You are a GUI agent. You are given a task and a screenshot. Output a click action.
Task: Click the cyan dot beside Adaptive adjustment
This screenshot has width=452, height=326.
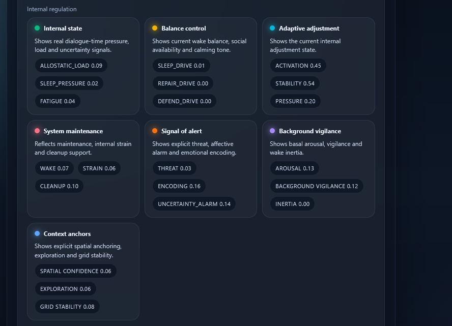pos(272,28)
